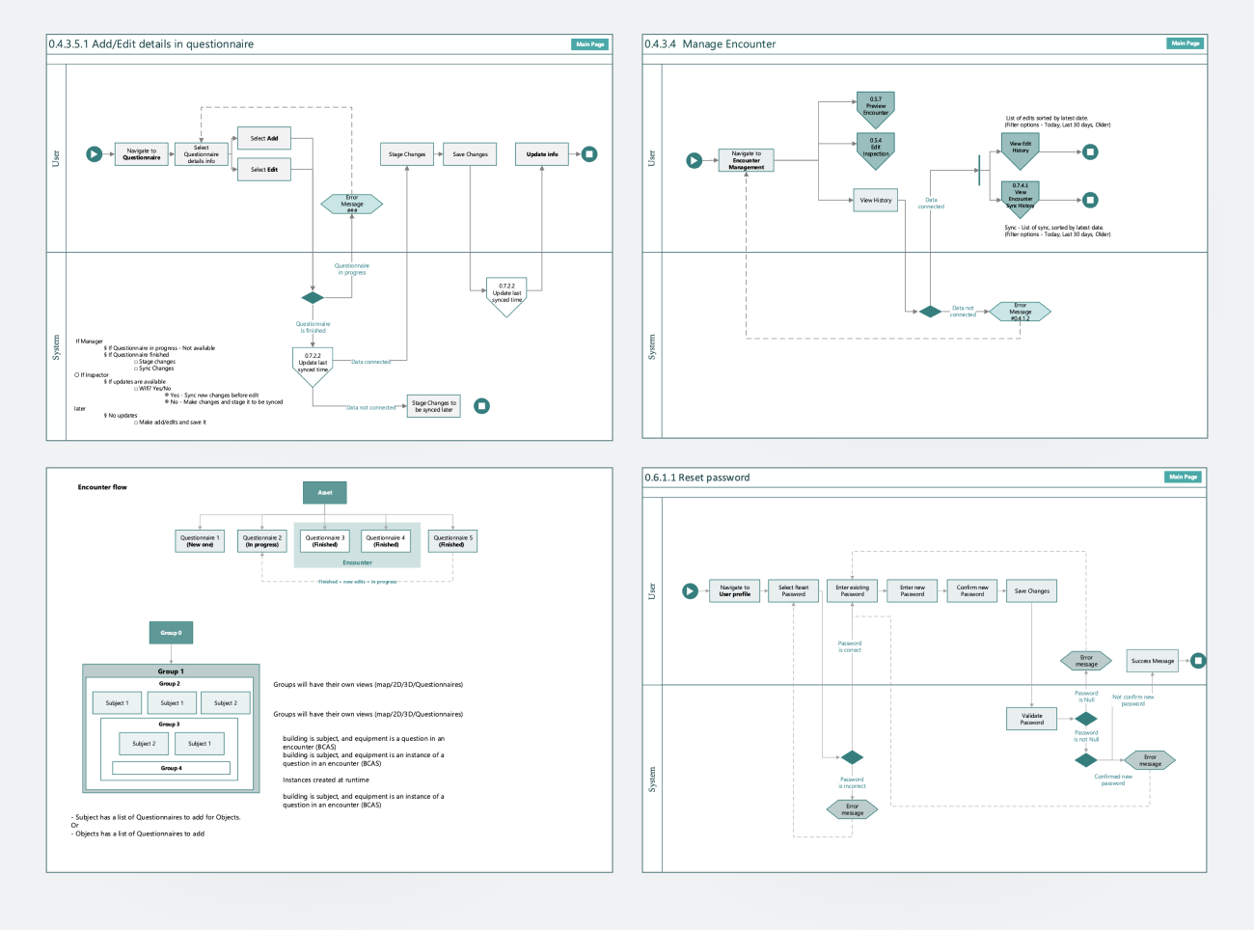
Task: Select diamond below Password is not Null label
Action: click(x=1086, y=760)
